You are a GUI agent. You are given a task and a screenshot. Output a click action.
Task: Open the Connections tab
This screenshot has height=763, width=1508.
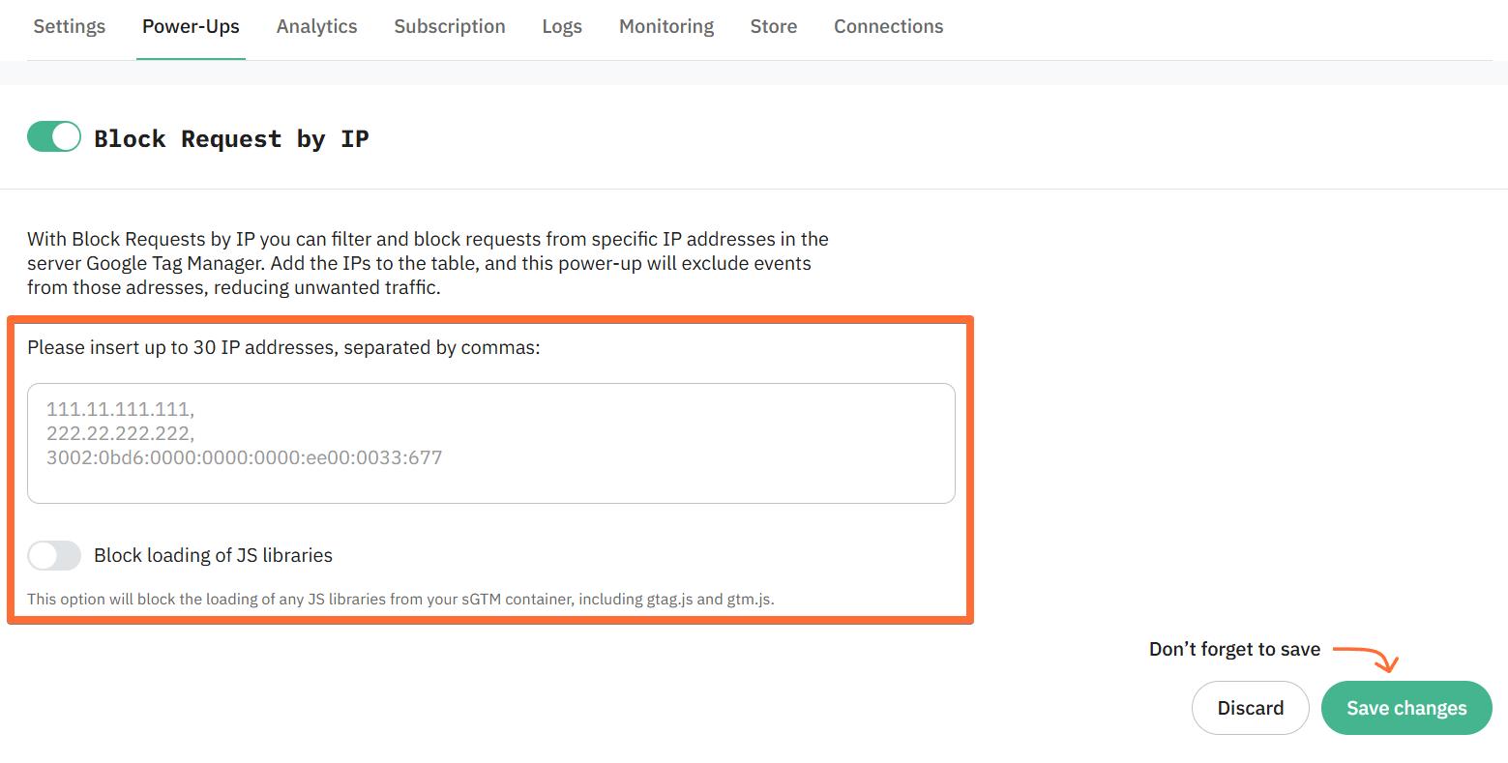[889, 26]
